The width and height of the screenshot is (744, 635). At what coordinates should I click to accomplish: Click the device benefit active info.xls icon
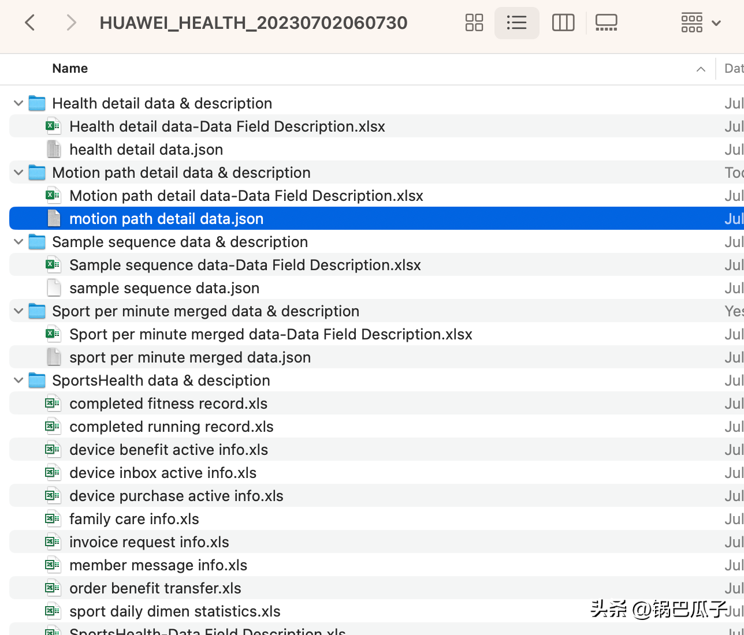53,450
